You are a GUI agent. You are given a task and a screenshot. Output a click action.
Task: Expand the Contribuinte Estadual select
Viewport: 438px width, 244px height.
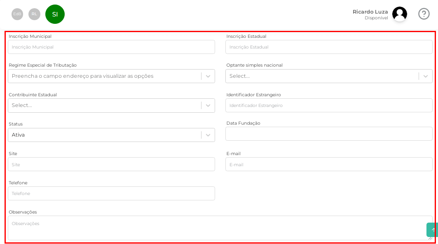[111, 105]
